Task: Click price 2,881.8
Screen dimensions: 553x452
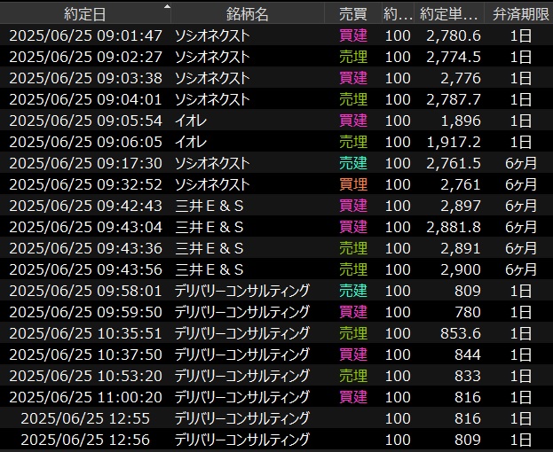Action: (x=454, y=227)
